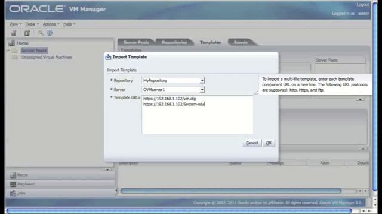Open the View menu
This screenshot has height=214, width=382.
16,24
